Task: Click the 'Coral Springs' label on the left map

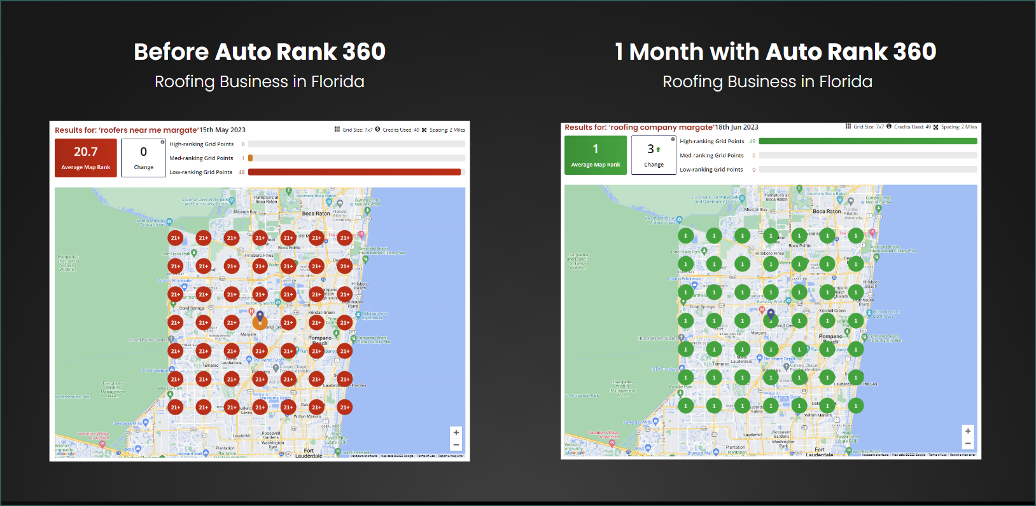Action: tap(192, 308)
